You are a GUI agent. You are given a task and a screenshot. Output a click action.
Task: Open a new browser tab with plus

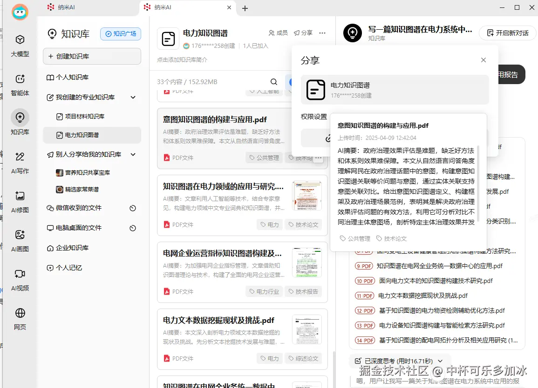(x=245, y=8)
